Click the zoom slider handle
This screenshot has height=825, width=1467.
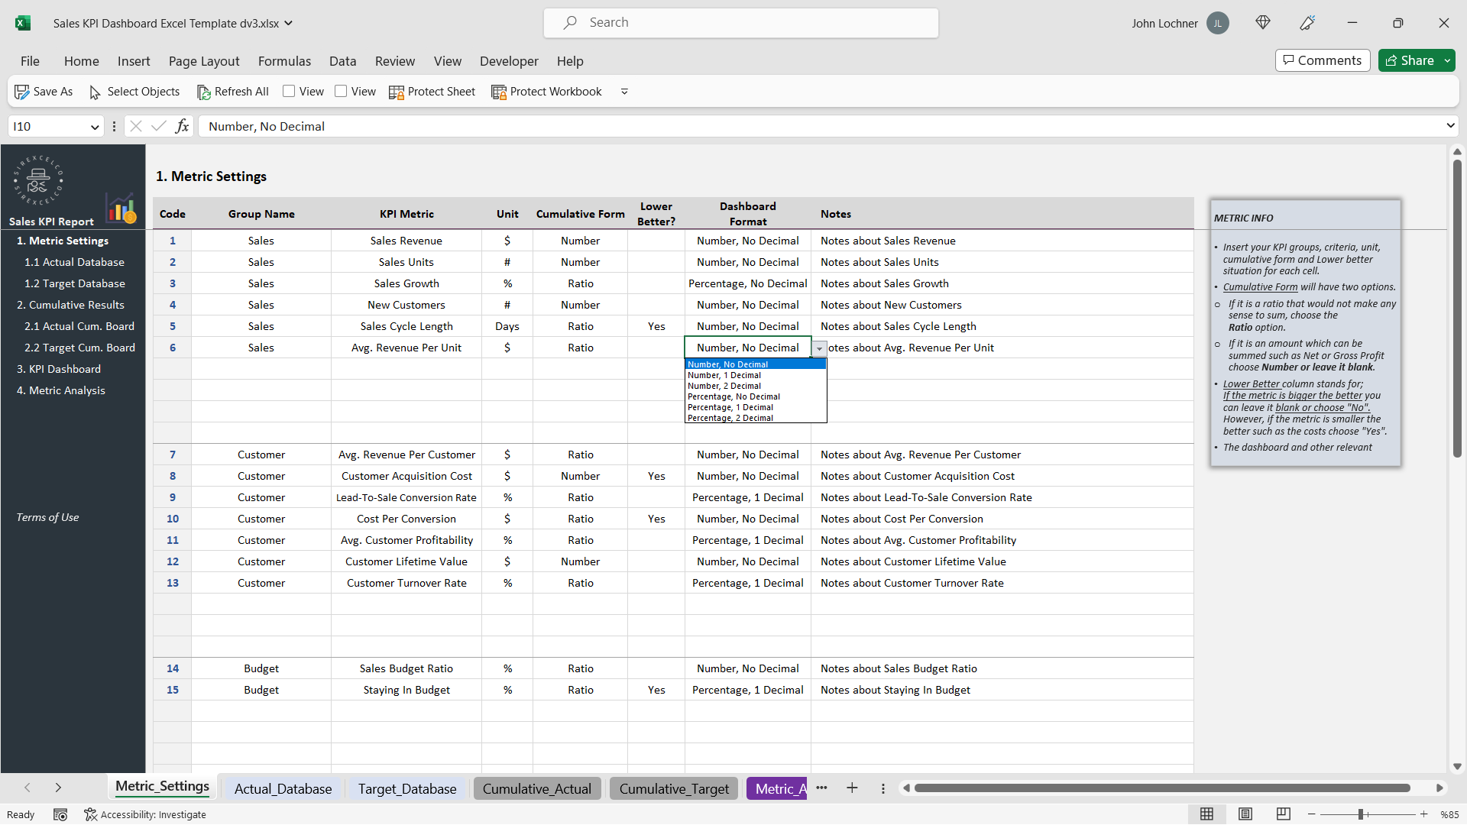[1361, 814]
